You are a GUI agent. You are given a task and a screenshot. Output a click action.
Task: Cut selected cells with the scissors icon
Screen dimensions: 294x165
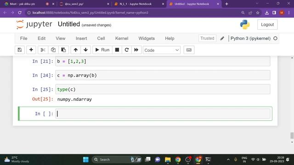click(x=43, y=50)
